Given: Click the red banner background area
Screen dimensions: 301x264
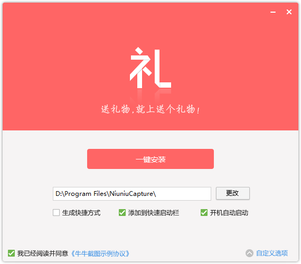Looking at the screenshot, I should tap(58, 58).
